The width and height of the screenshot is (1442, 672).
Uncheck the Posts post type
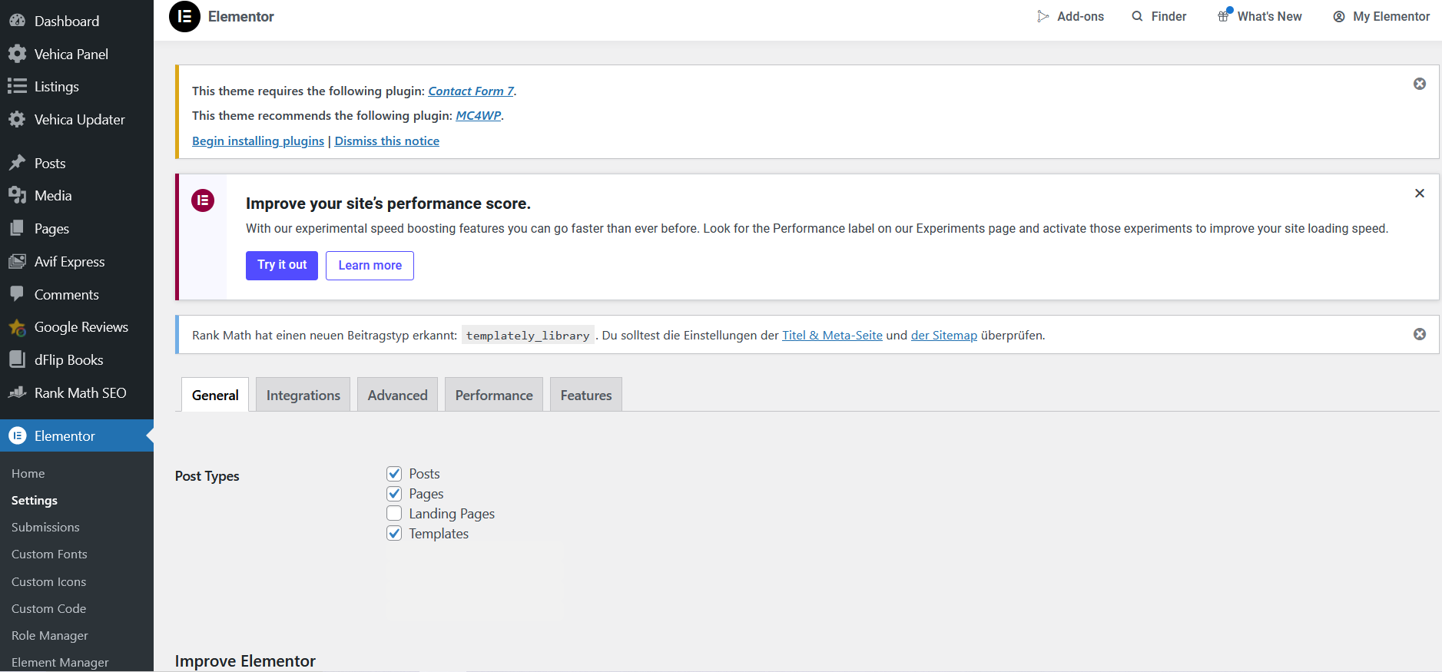(394, 474)
